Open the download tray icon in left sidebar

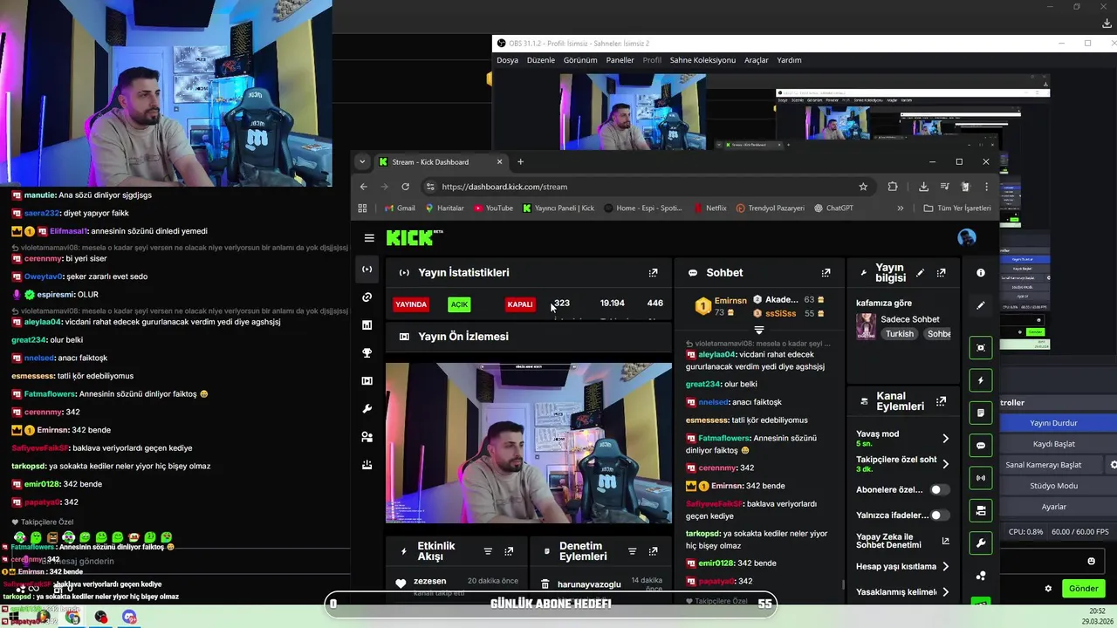coord(367,465)
